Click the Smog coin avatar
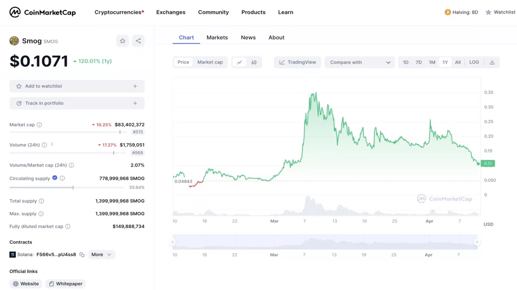 [x=14, y=41]
